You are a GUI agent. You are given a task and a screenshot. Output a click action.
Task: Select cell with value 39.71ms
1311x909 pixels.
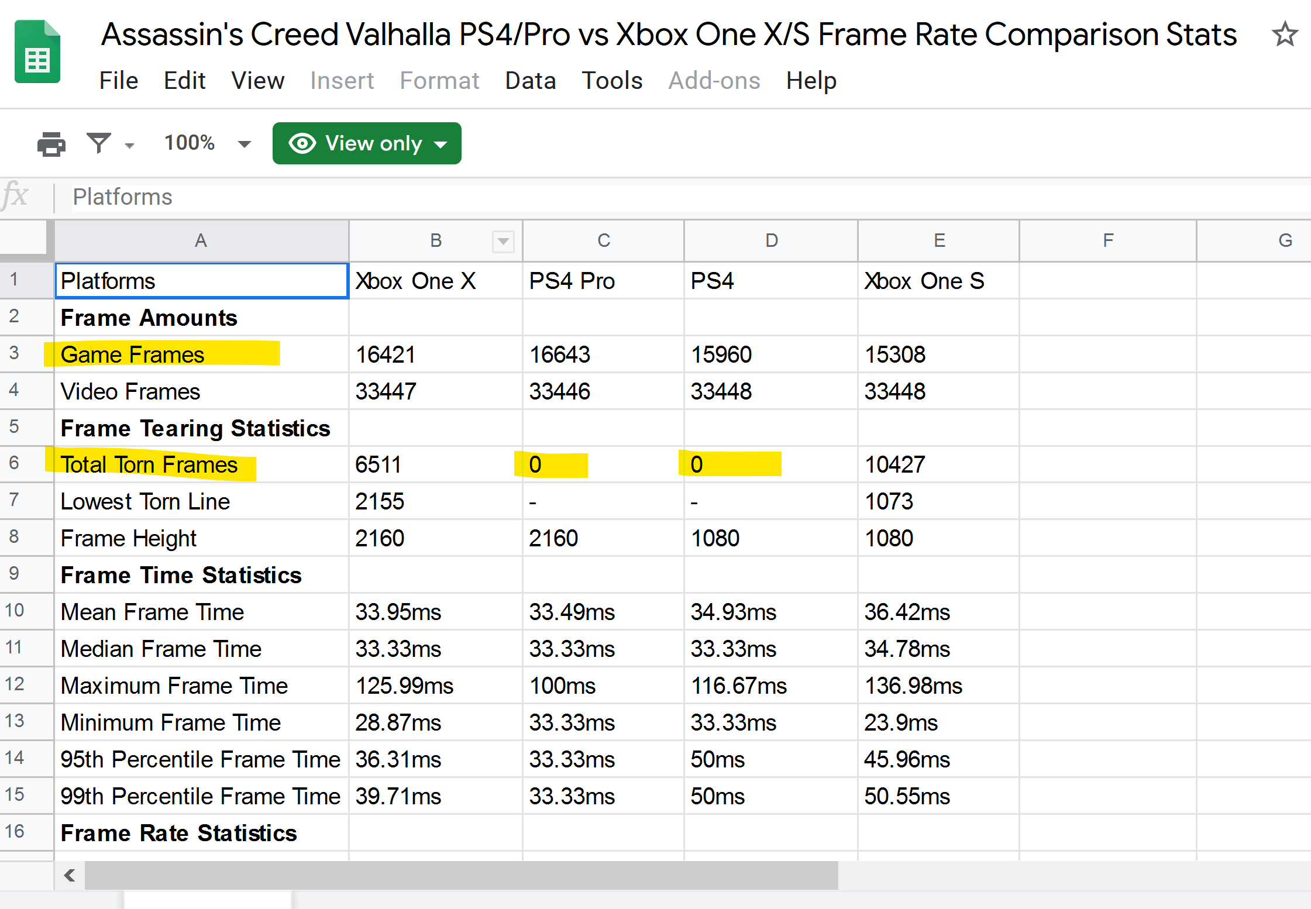coord(435,796)
